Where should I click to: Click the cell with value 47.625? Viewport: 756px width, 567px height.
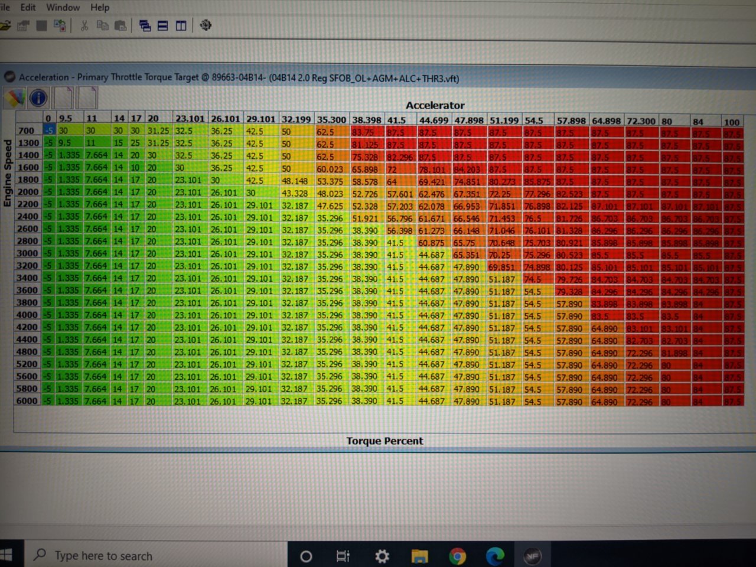(331, 206)
